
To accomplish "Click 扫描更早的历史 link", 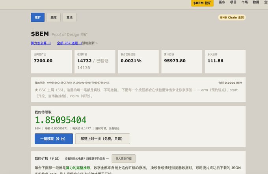I will [x=97, y=159].
